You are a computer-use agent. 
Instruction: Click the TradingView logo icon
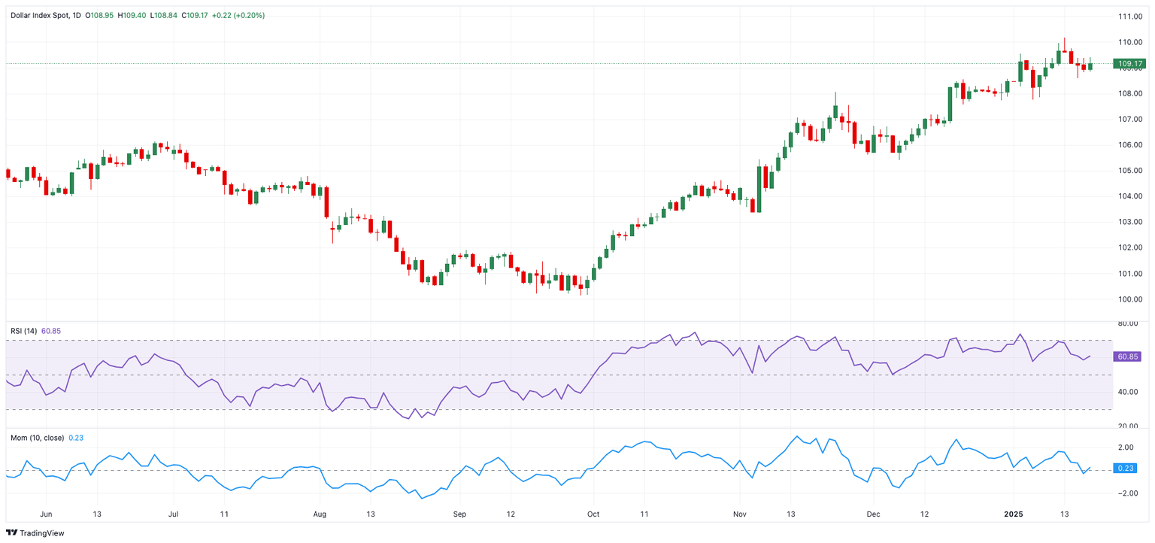coord(12,533)
